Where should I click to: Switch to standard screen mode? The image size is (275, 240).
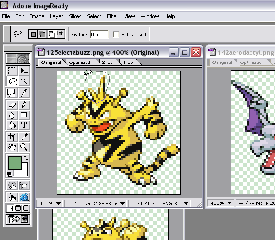pyautogui.click(x=11, y=208)
